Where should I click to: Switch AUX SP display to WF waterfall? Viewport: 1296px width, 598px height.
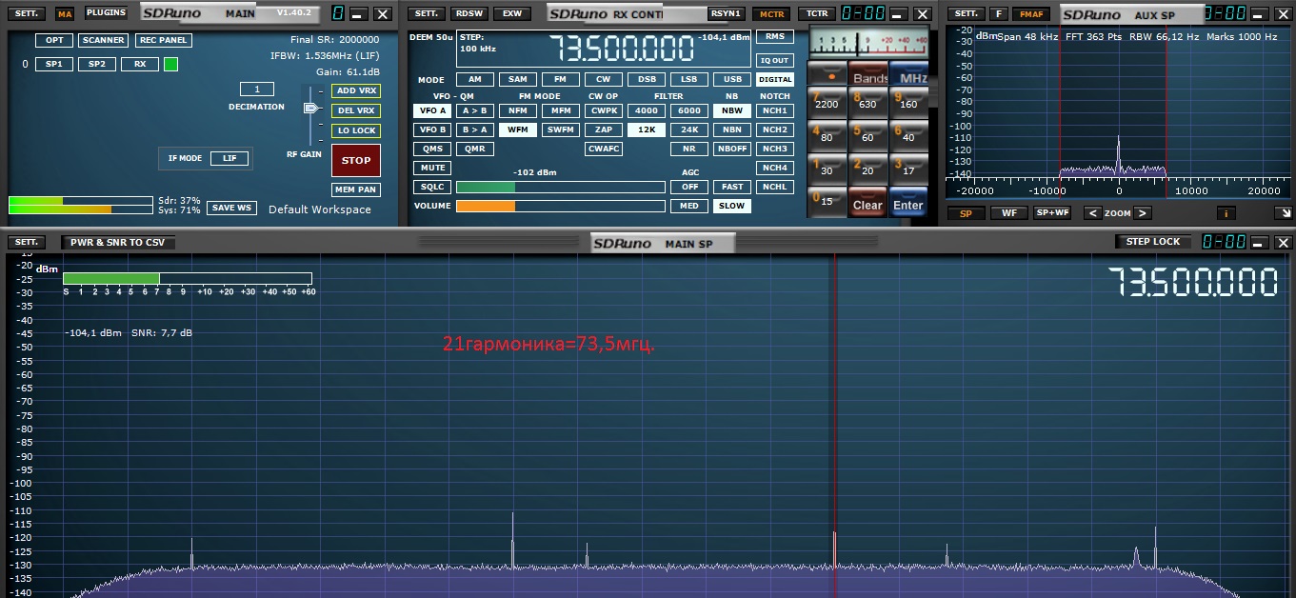(1007, 213)
